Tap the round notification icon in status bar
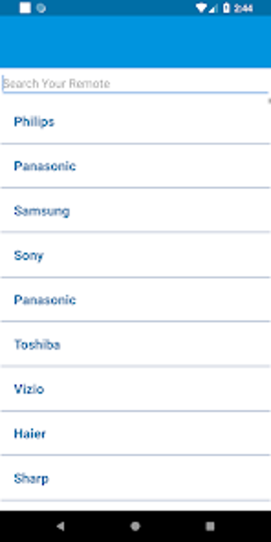The width and height of the screenshot is (271, 542). coord(41,8)
